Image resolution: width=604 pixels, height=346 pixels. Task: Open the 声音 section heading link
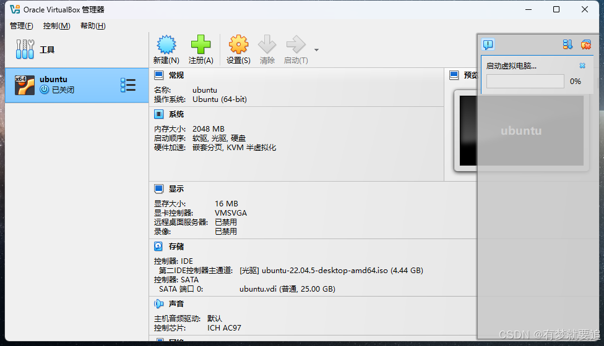coord(176,304)
